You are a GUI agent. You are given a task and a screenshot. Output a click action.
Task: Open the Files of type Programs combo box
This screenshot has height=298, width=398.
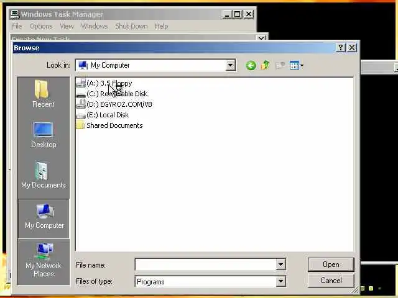210,281
